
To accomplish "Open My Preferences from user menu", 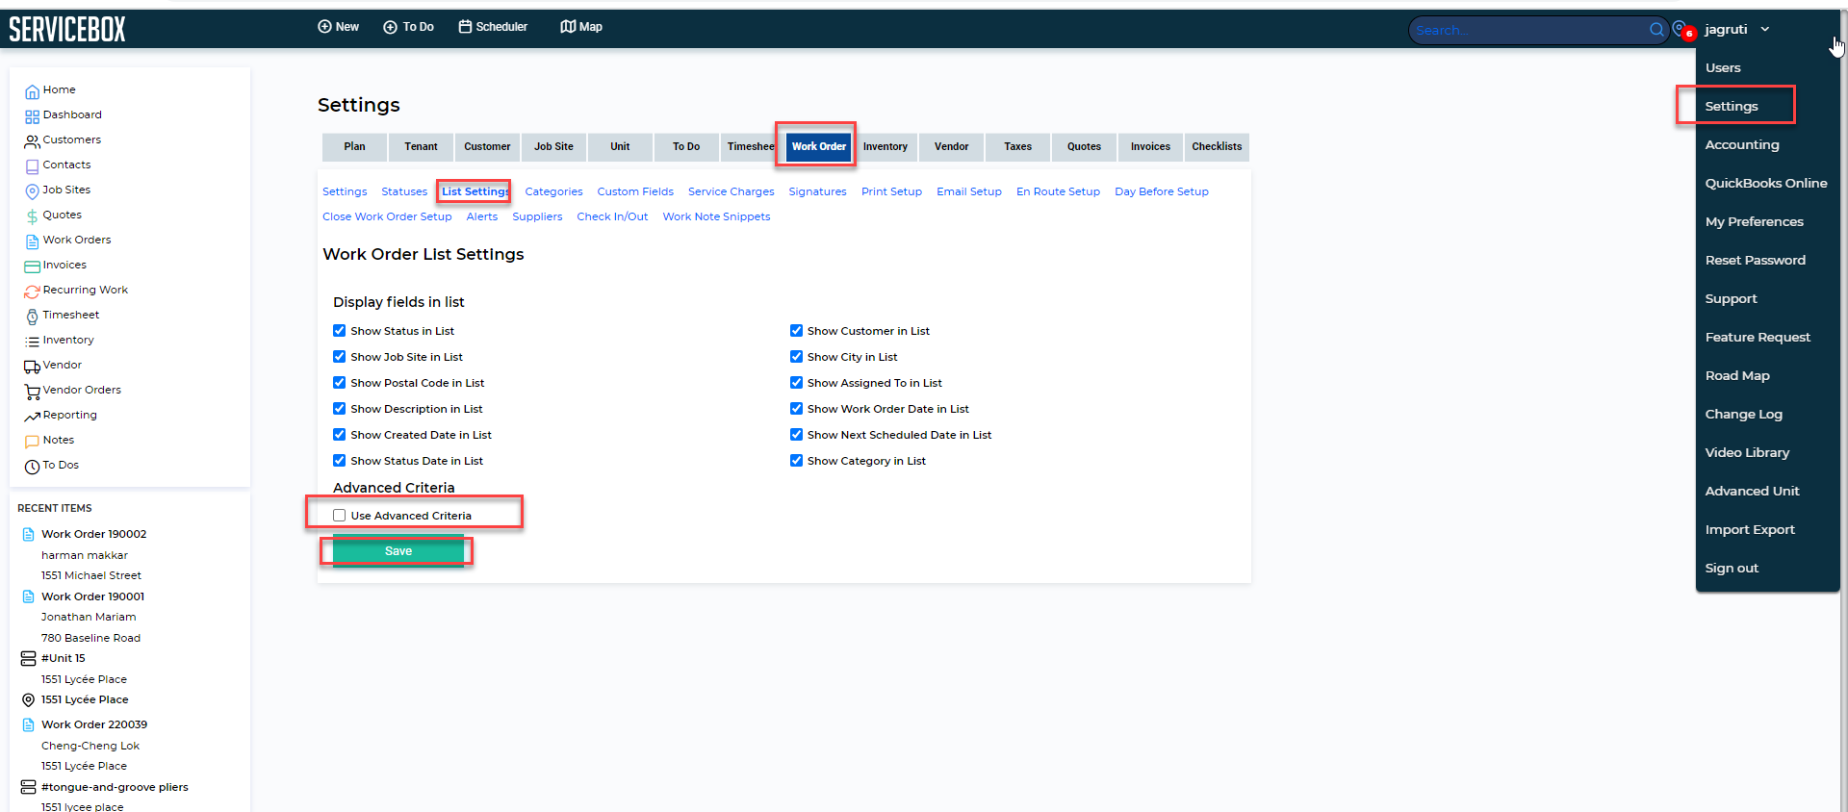I will [x=1754, y=221].
